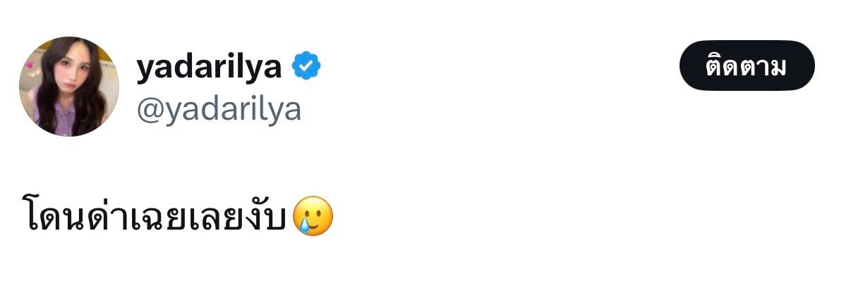Screen dimensions: 851x293
Task: Tap the yellow face with tear emoji
Action: coord(311,217)
